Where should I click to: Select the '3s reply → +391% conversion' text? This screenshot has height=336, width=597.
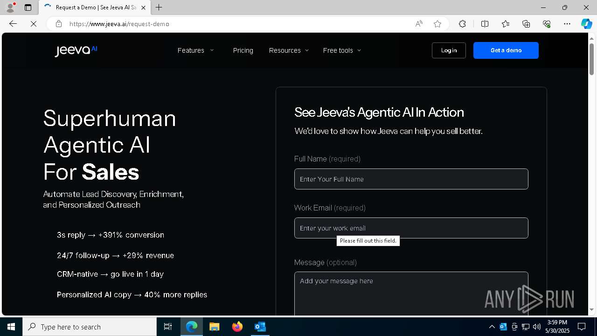(x=111, y=235)
